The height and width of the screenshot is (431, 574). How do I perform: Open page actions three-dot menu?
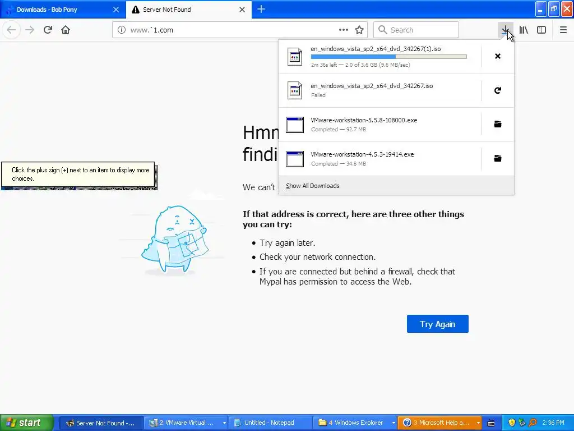pyautogui.click(x=344, y=30)
